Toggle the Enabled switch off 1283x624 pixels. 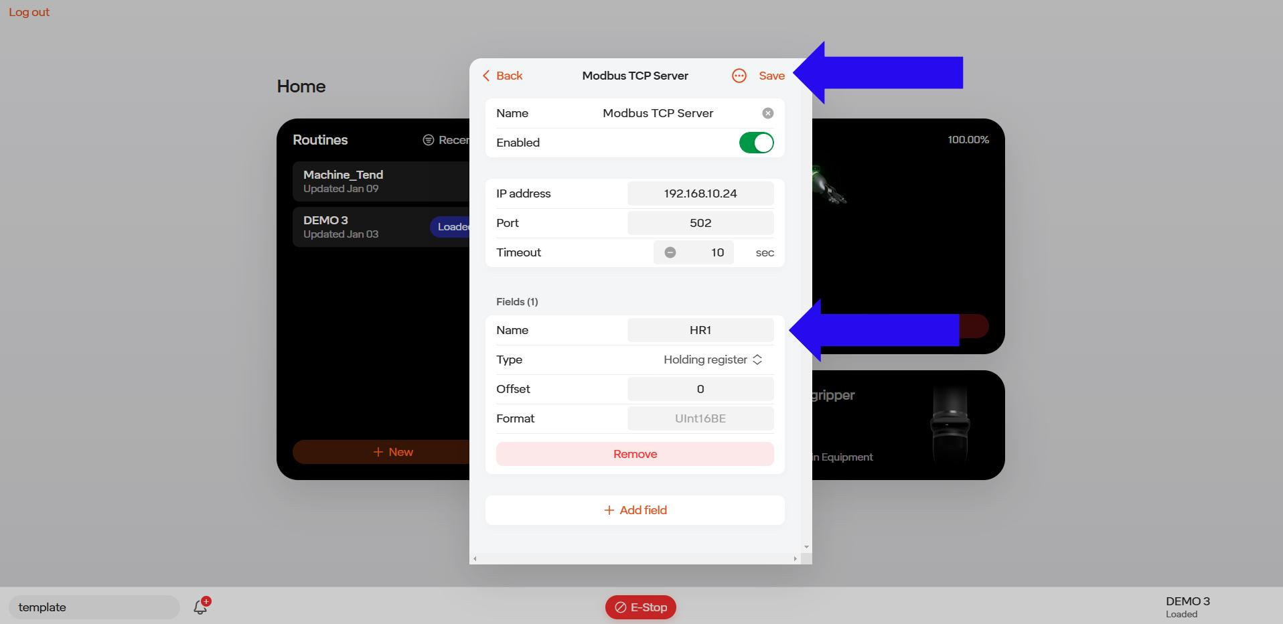(x=757, y=143)
